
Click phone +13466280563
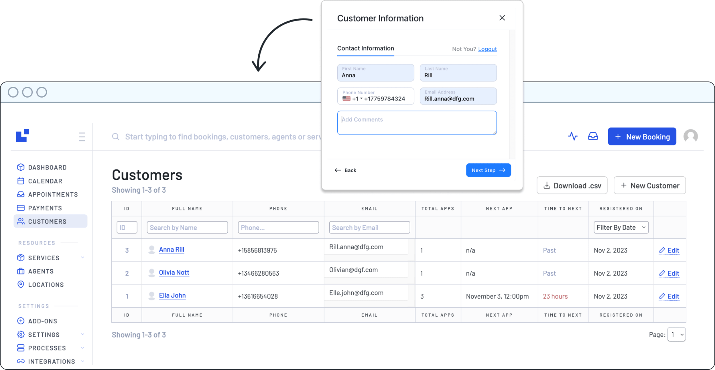pyautogui.click(x=258, y=273)
